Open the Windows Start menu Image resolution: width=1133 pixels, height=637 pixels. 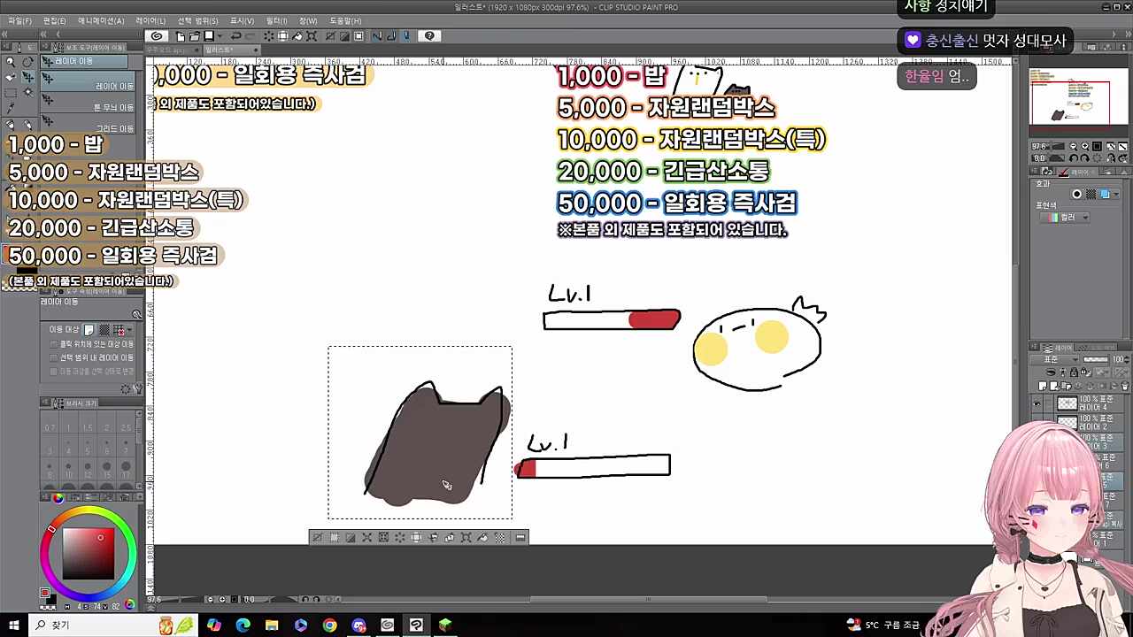click(14, 625)
